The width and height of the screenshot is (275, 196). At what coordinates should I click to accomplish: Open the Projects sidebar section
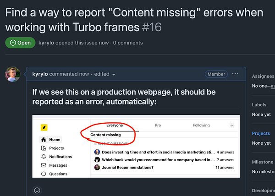(261, 134)
